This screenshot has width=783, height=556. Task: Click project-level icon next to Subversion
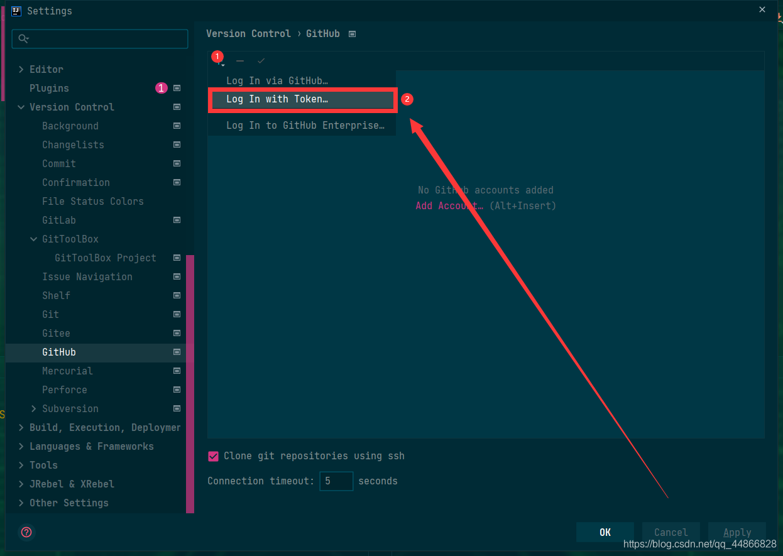[177, 408]
